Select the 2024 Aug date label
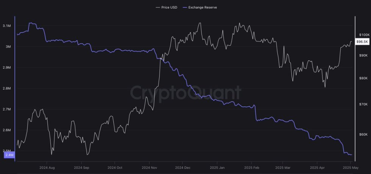Viewport: 371px width, 174px height. (x=47, y=167)
